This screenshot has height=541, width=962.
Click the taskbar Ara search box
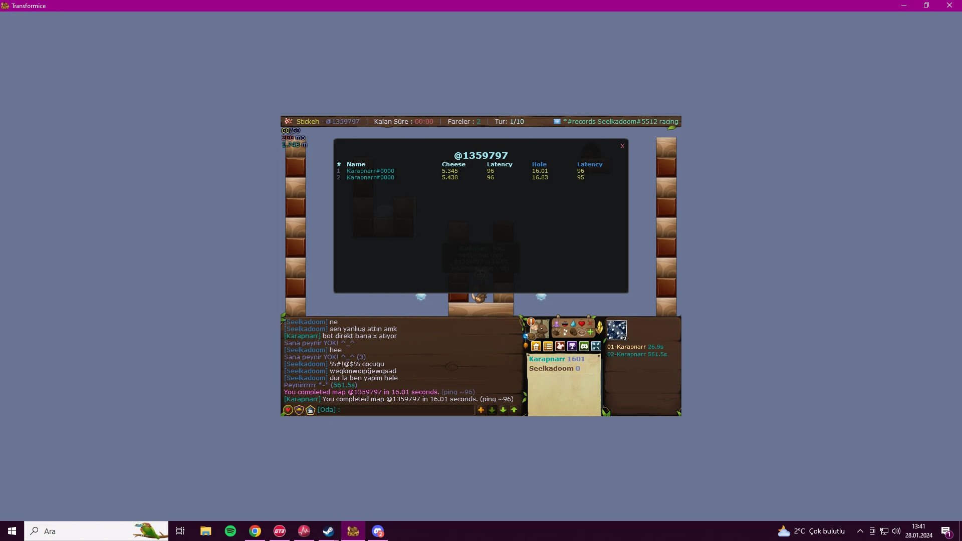tap(96, 531)
